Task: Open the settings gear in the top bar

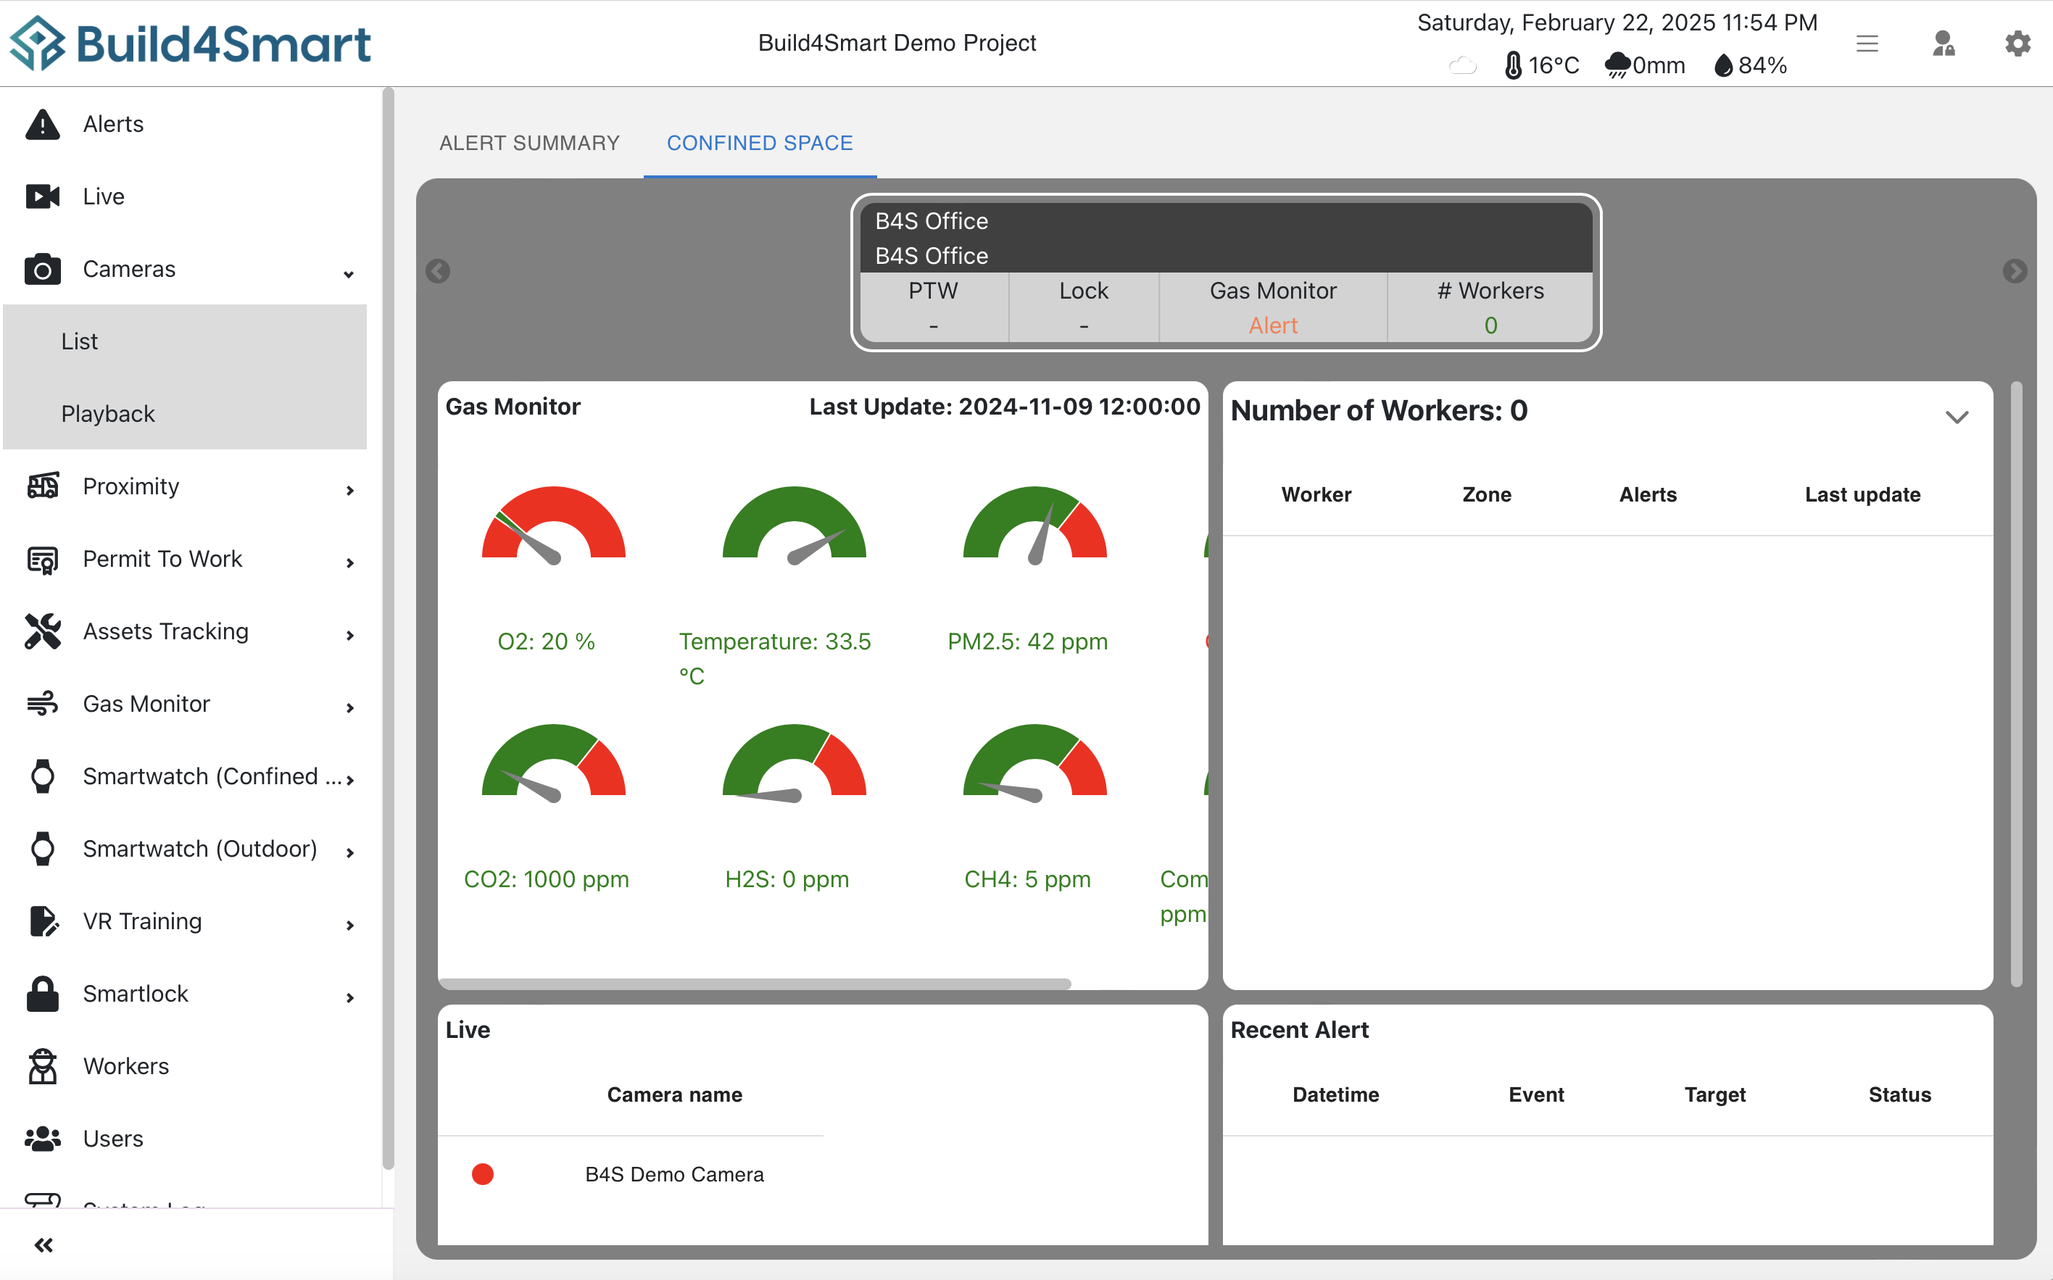Action: tap(2017, 43)
